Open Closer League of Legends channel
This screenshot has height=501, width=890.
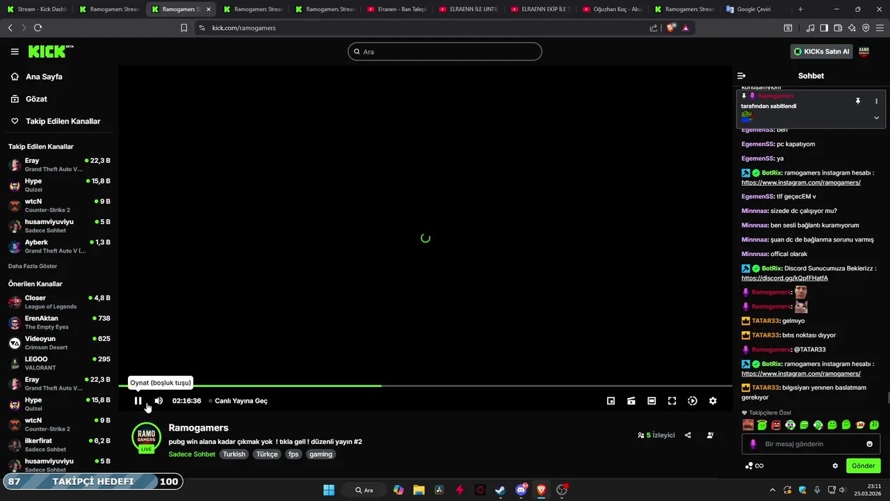[x=58, y=302]
